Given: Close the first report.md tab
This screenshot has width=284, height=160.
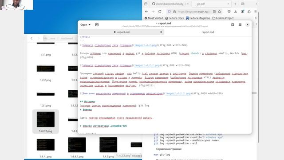Looking at the screenshot, I should tap(161, 32).
